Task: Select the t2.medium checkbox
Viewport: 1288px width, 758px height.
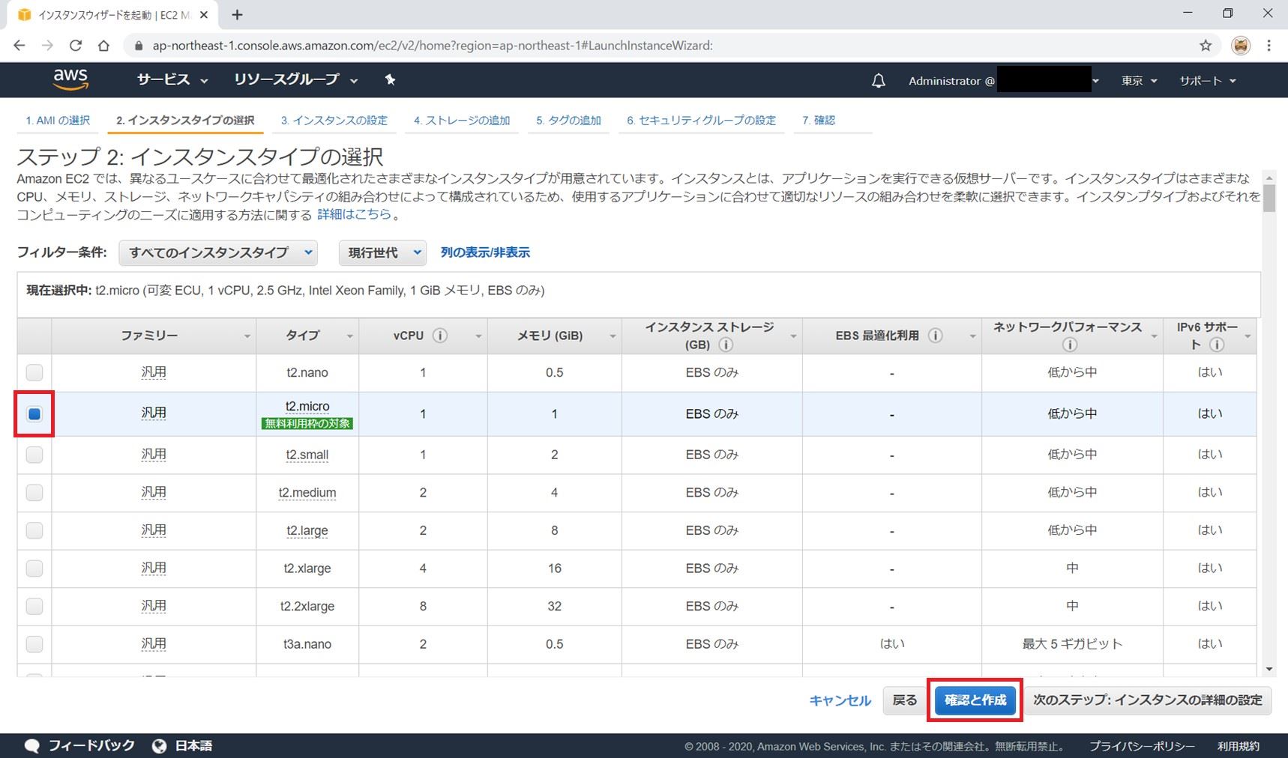Action: click(34, 492)
